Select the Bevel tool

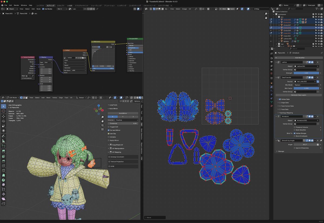pyautogui.click(x=4, y=161)
